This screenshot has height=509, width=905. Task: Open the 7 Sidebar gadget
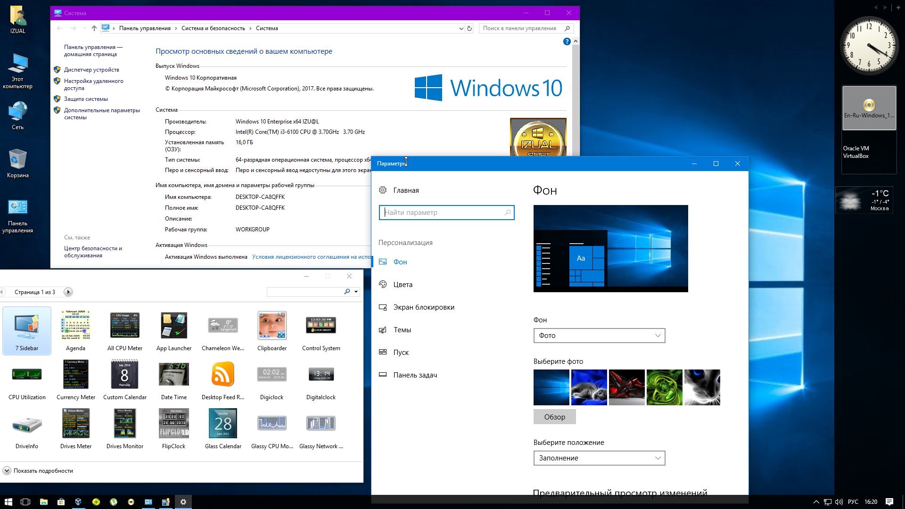coord(27,330)
